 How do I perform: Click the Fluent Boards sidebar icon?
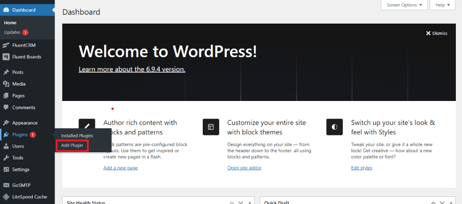(x=6, y=57)
